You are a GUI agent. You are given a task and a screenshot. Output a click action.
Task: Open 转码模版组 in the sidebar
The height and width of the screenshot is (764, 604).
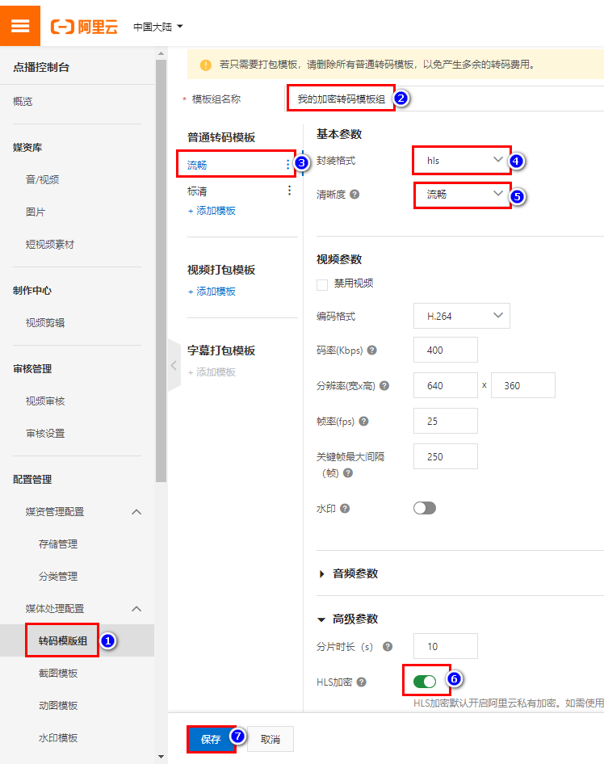[63, 640]
